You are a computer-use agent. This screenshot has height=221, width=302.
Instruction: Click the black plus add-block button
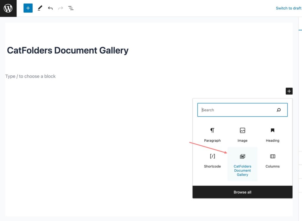coord(289,91)
